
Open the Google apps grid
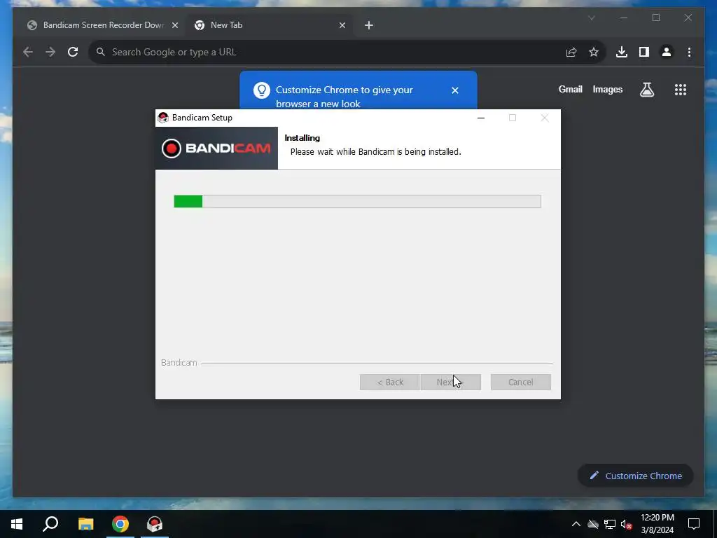pos(681,90)
